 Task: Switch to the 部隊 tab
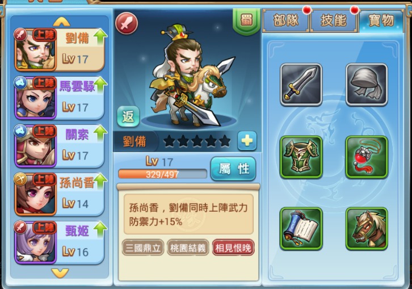coord(286,20)
